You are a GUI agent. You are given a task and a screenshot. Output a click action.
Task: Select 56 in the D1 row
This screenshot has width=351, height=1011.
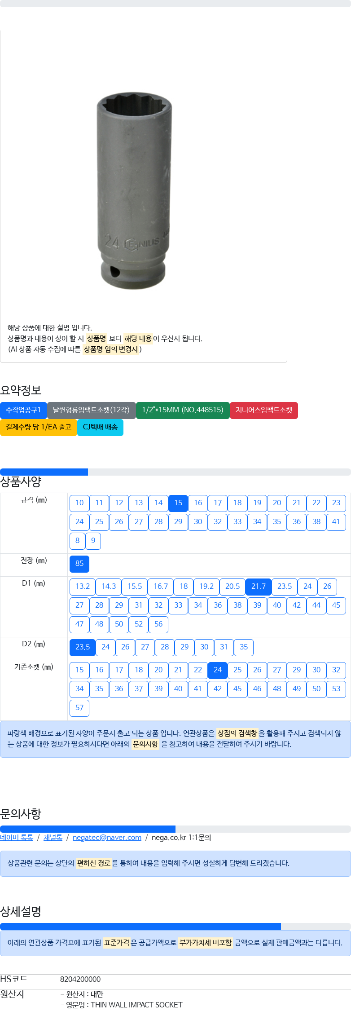click(x=158, y=624)
